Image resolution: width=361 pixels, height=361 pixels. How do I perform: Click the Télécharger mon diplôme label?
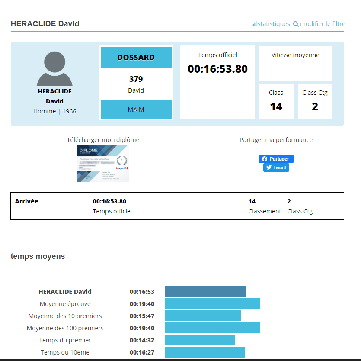click(103, 140)
